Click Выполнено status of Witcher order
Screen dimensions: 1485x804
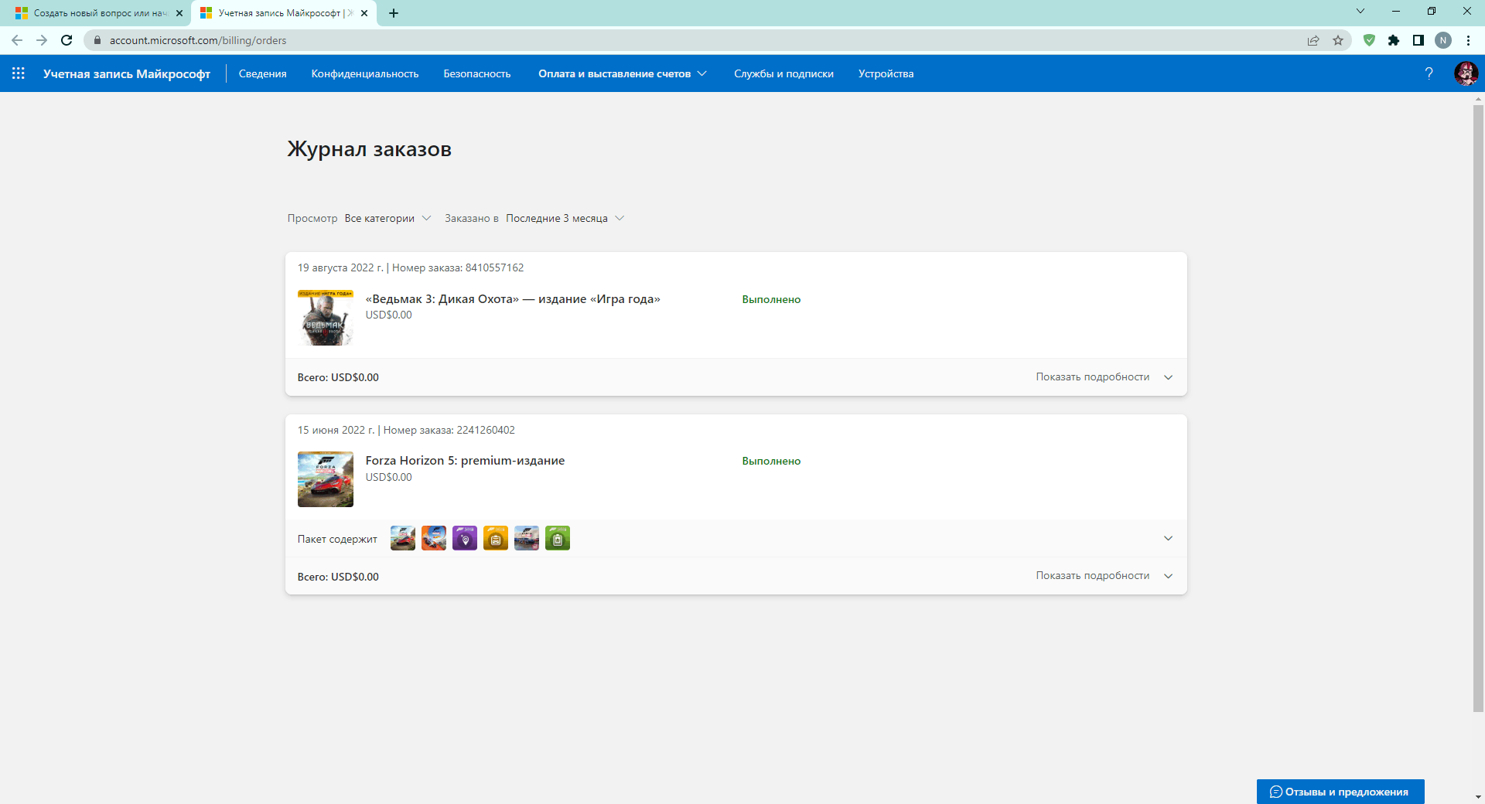click(771, 299)
